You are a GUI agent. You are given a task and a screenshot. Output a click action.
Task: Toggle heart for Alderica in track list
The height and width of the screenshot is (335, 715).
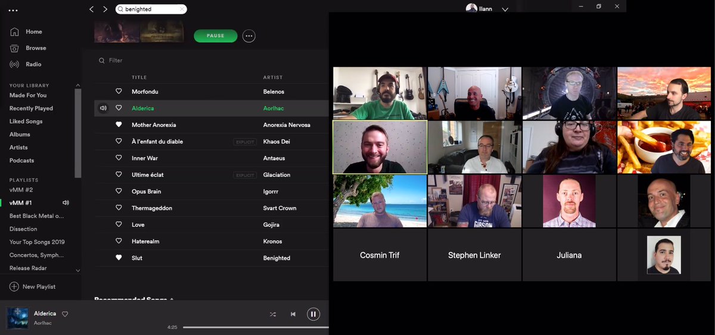tap(119, 108)
